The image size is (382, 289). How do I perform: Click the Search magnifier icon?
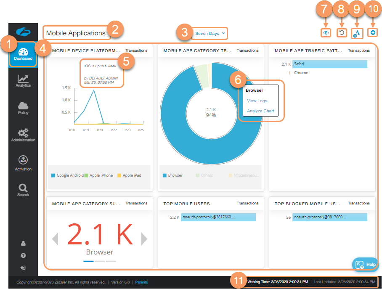coord(23,190)
